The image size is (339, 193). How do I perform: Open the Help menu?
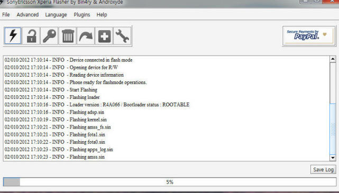click(102, 15)
